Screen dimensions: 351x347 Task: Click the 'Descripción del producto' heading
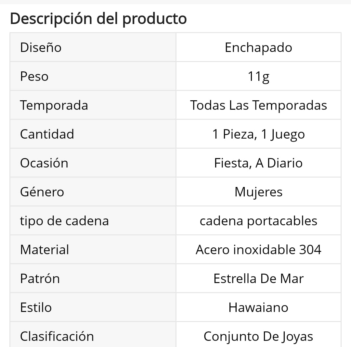coord(98,19)
